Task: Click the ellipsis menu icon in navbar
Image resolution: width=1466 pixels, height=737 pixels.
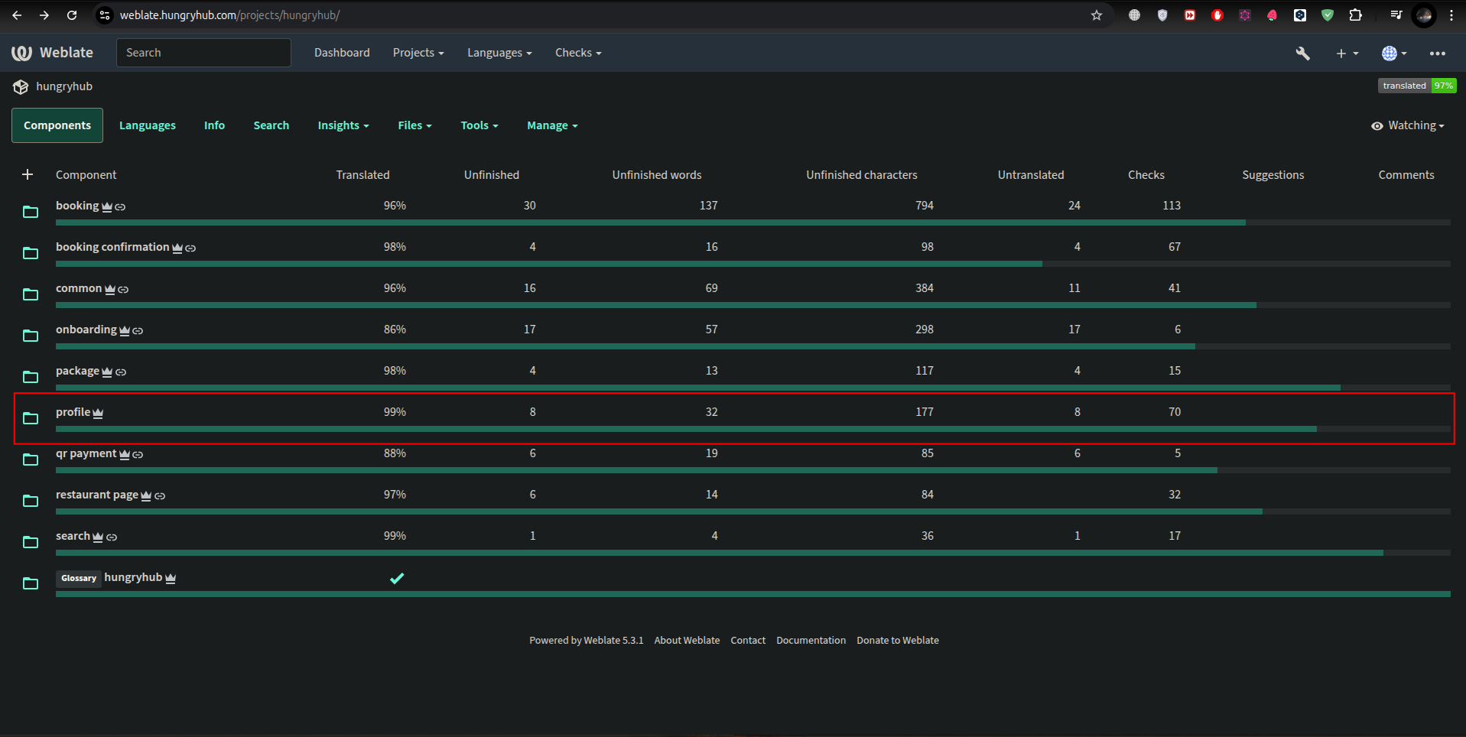Action: [1437, 53]
